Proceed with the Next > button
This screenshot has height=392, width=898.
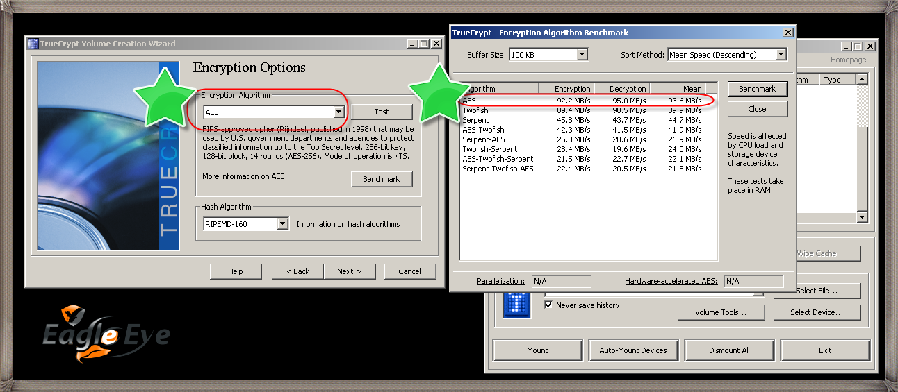(349, 271)
